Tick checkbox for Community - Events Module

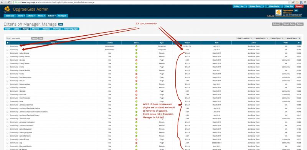[x=7, y=70]
